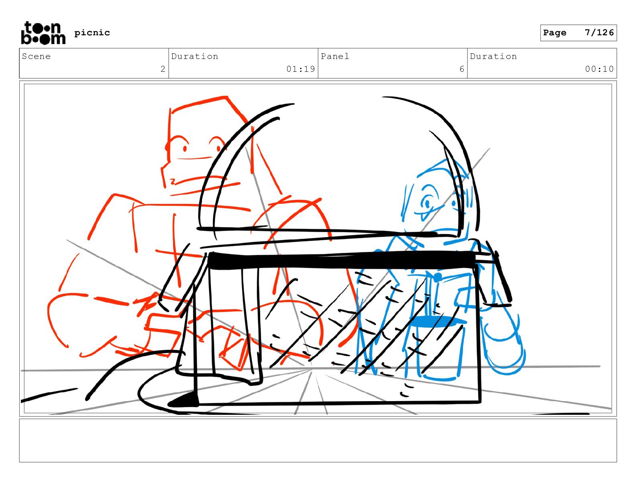Click the scene number '2'
The image size is (636, 491).
(x=163, y=69)
